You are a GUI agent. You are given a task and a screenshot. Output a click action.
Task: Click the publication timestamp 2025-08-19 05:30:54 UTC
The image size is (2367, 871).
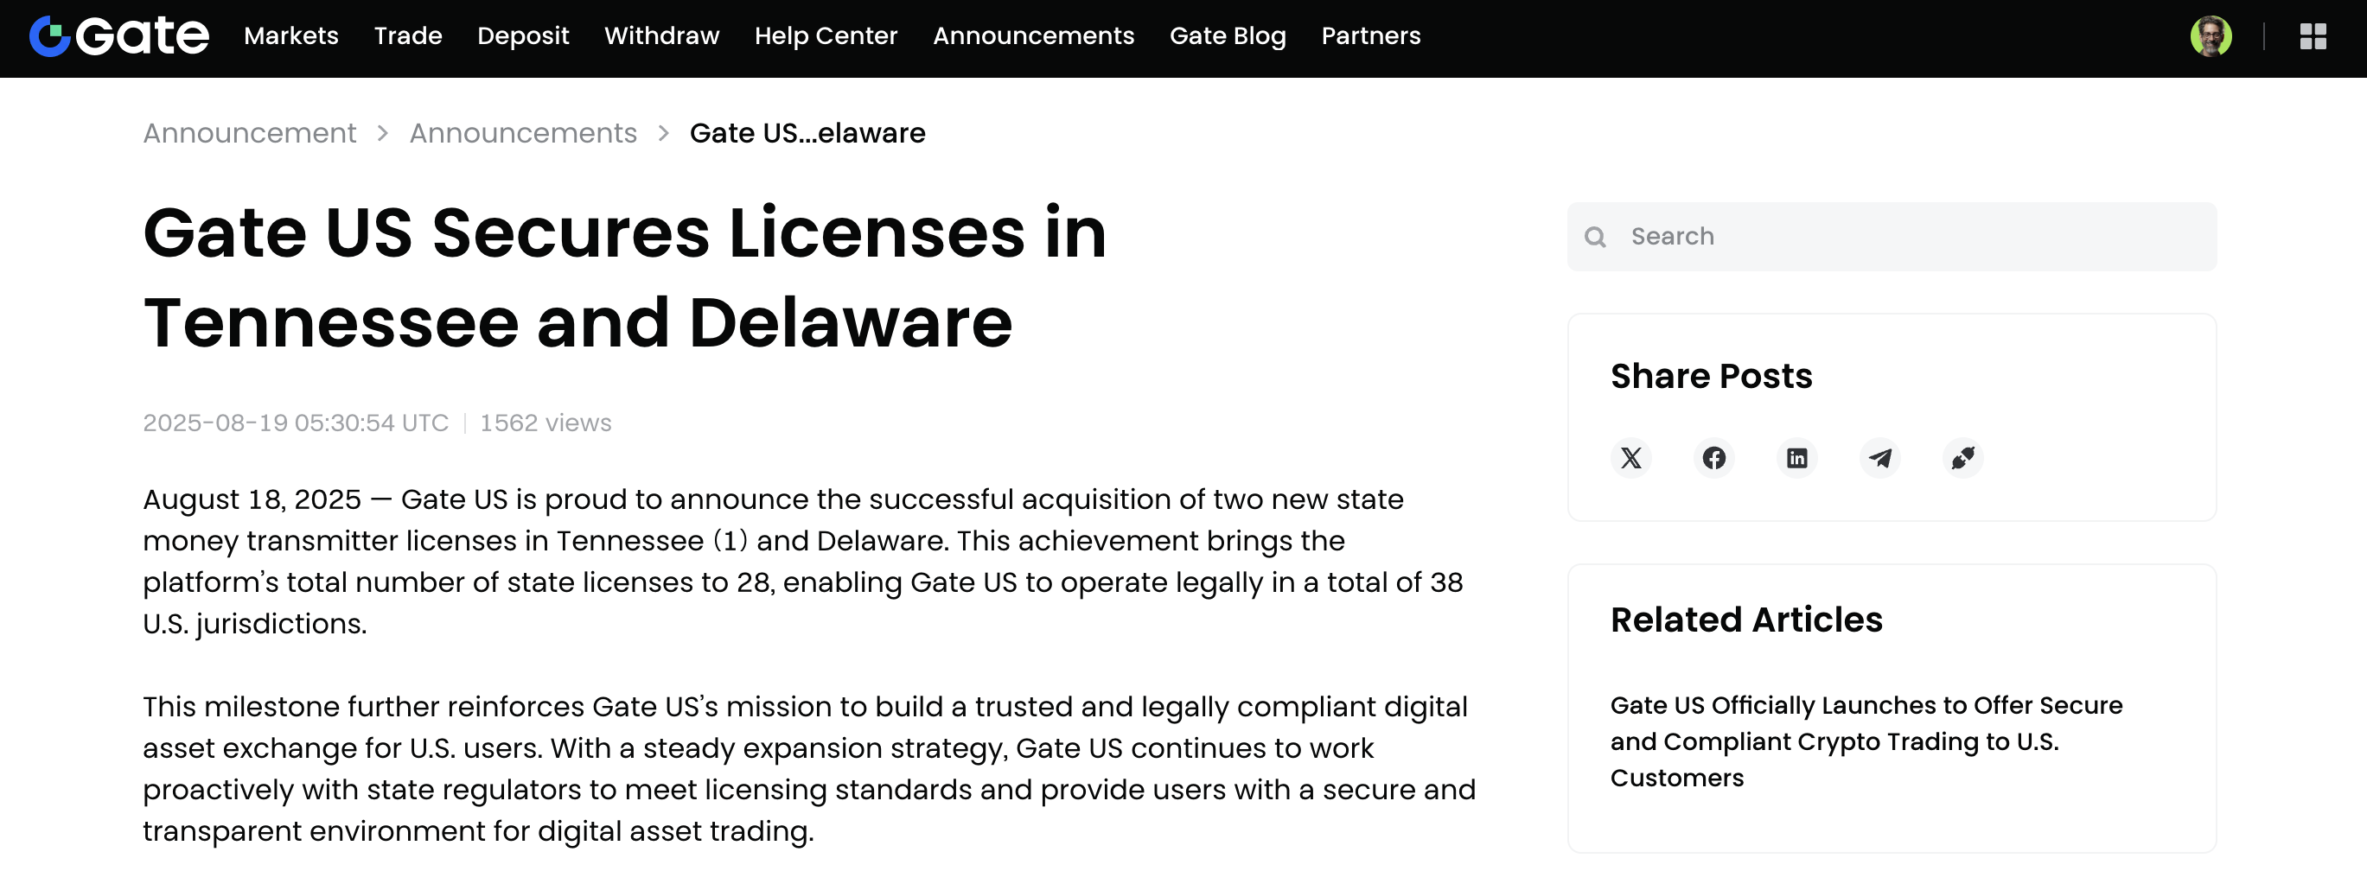(x=296, y=423)
